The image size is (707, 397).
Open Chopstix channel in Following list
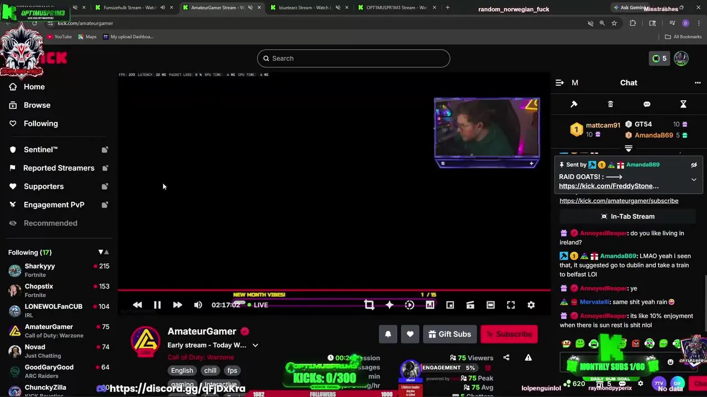pyautogui.click(x=58, y=291)
